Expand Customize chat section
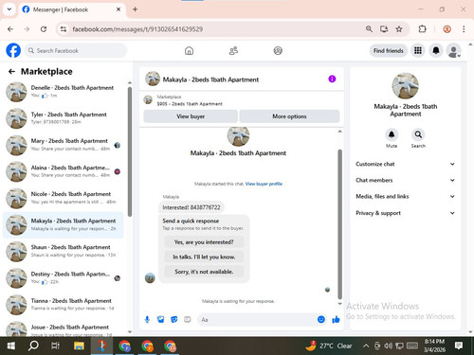Image resolution: width=474 pixels, height=355 pixels. [406, 164]
